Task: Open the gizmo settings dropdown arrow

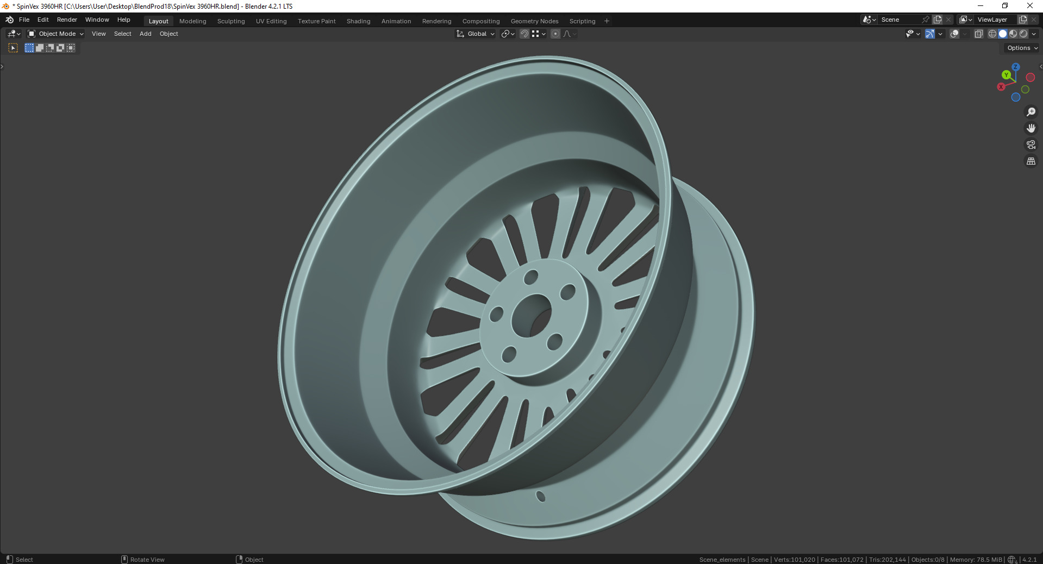Action: [x=940, y=34]
